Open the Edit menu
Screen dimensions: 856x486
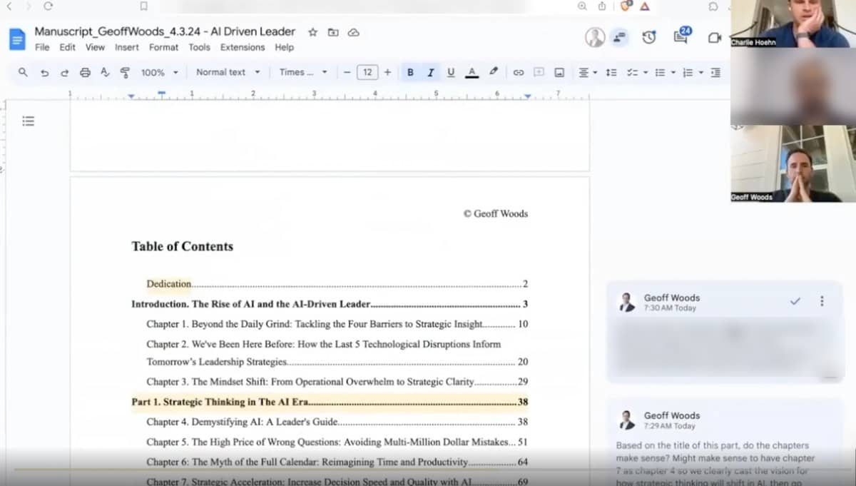click(x=67, y=47)
